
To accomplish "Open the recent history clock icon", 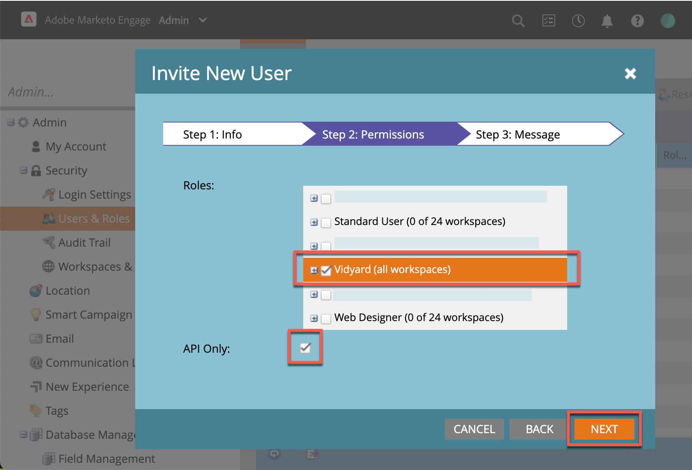I will [578, 20].
